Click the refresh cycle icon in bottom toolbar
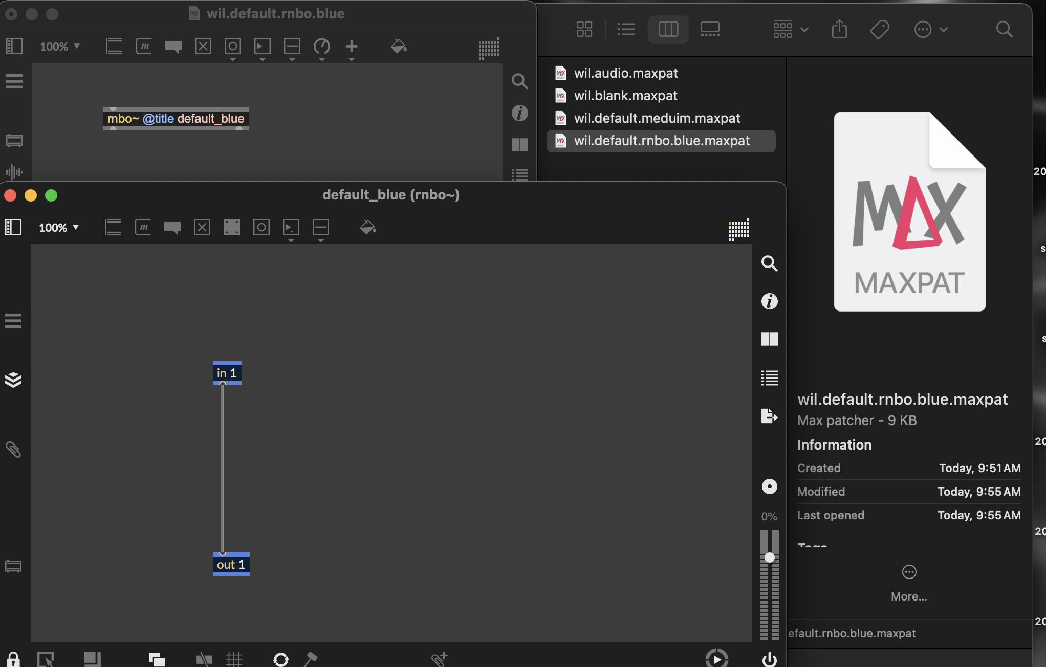 click(x=280, y=659)
